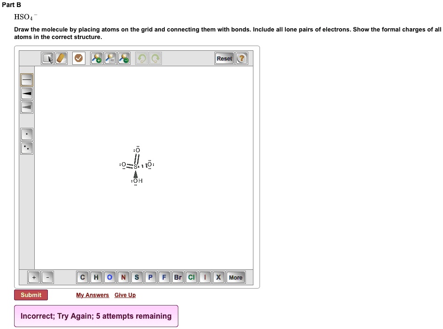Select the lone pair tool

click(26, 148)
